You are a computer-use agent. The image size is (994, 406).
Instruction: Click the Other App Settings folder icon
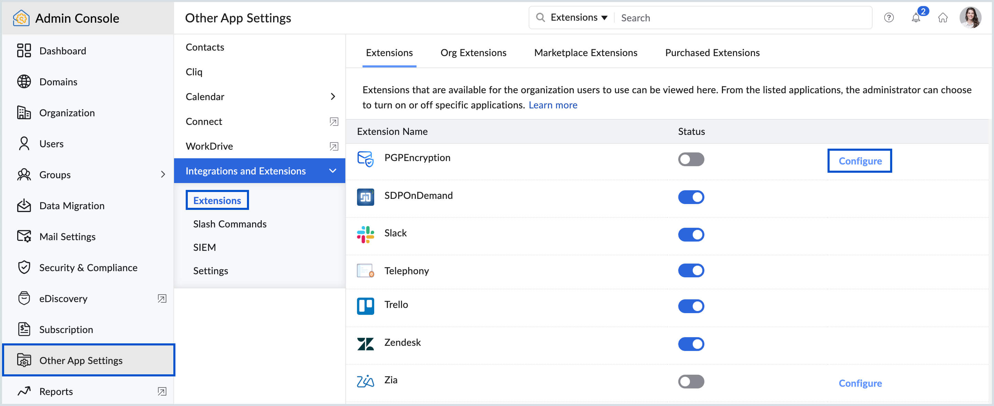[x=24, y=360]
